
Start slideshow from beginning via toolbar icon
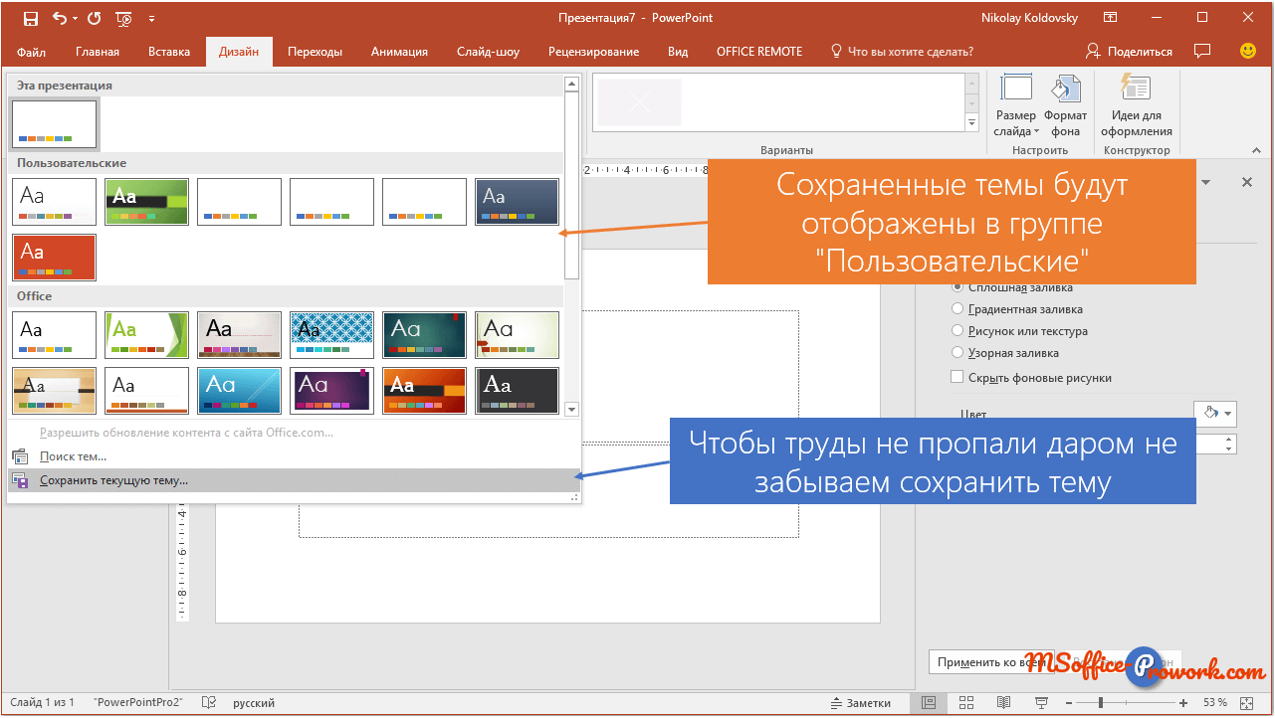point(124,18)
